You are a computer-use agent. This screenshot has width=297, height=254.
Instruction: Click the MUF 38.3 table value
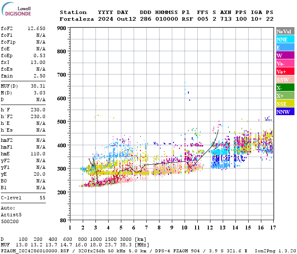[x=126, y=245]
